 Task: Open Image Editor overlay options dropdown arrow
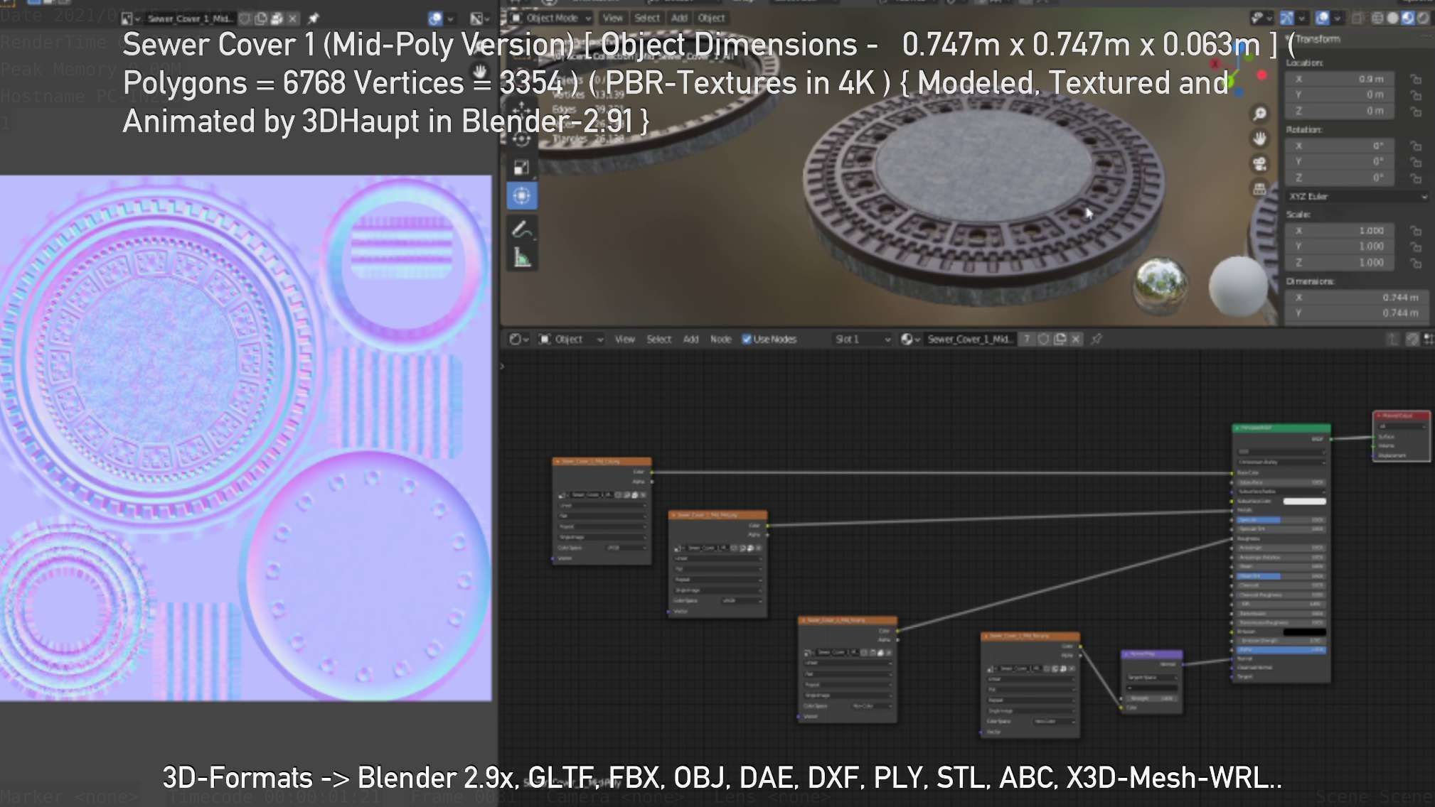450,18
